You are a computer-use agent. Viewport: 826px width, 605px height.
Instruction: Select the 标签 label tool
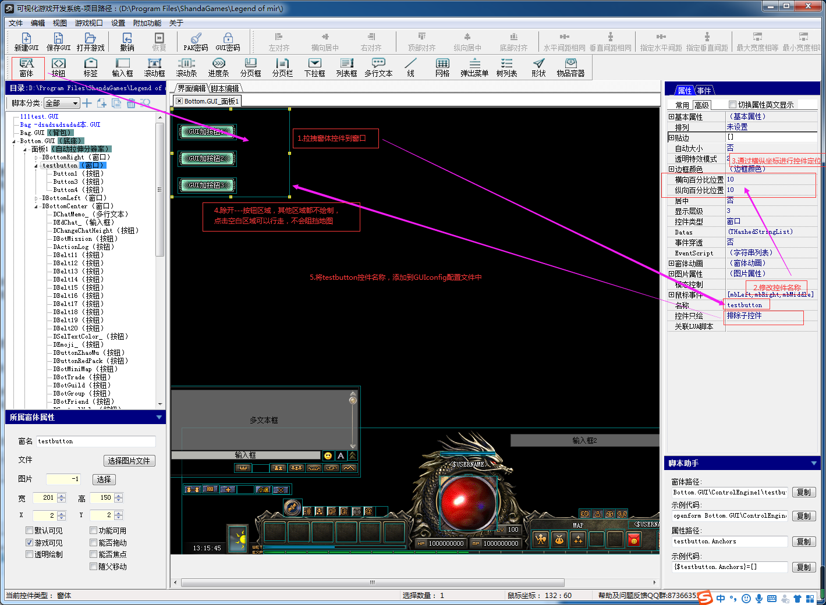pos(90,68)
